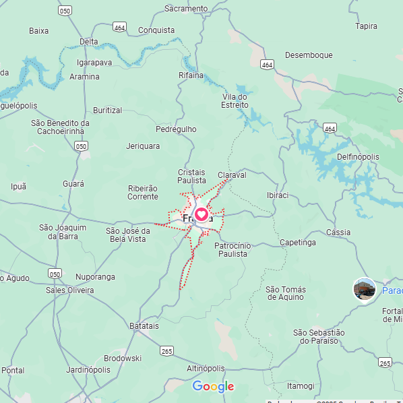Click the Pedregulho town label
This screenshot has height=403, width=403.
176,129
